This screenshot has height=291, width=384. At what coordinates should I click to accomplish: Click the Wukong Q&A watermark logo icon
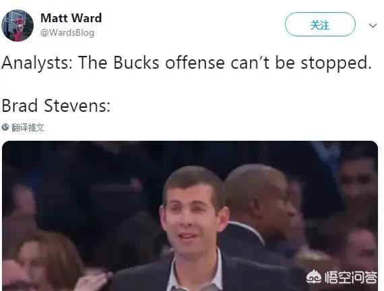click(314, 278)
